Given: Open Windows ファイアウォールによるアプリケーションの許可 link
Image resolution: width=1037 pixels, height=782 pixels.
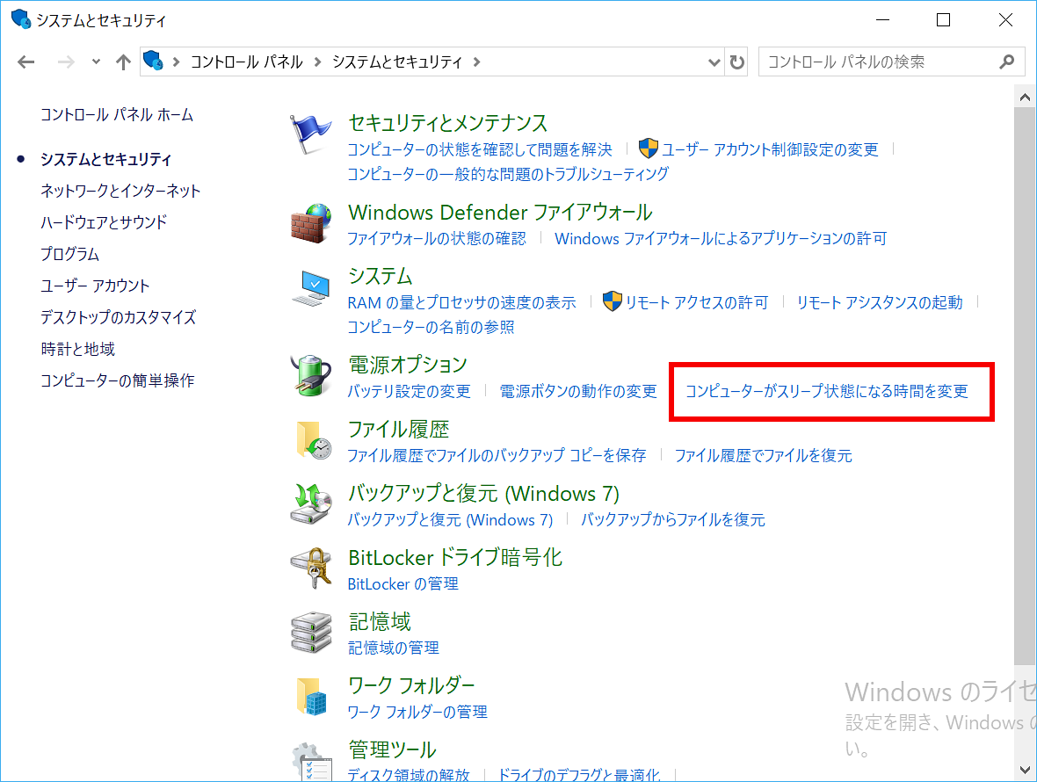Looking at the screenshot, I should coord(721,238).
